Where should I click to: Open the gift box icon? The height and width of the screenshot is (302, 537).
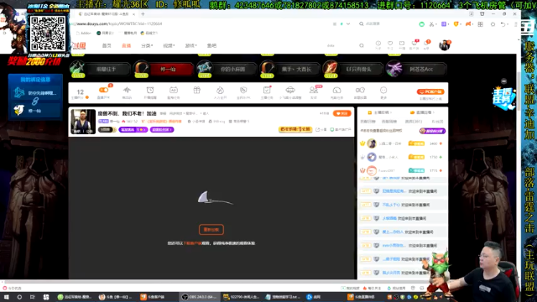click(196, 90)
